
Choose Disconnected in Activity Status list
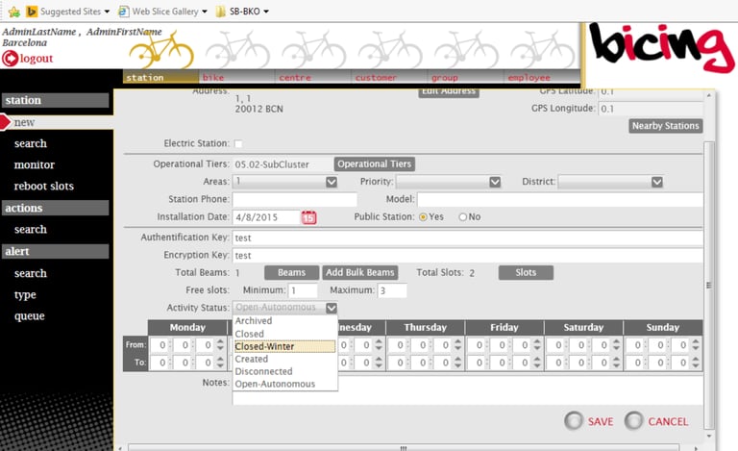pos(284,371)
